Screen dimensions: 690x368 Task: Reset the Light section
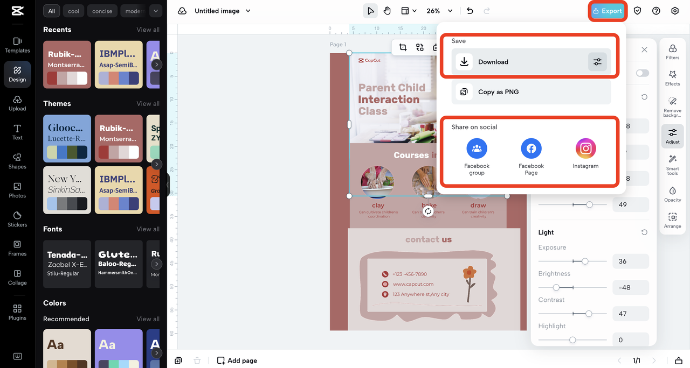[644, 232]
